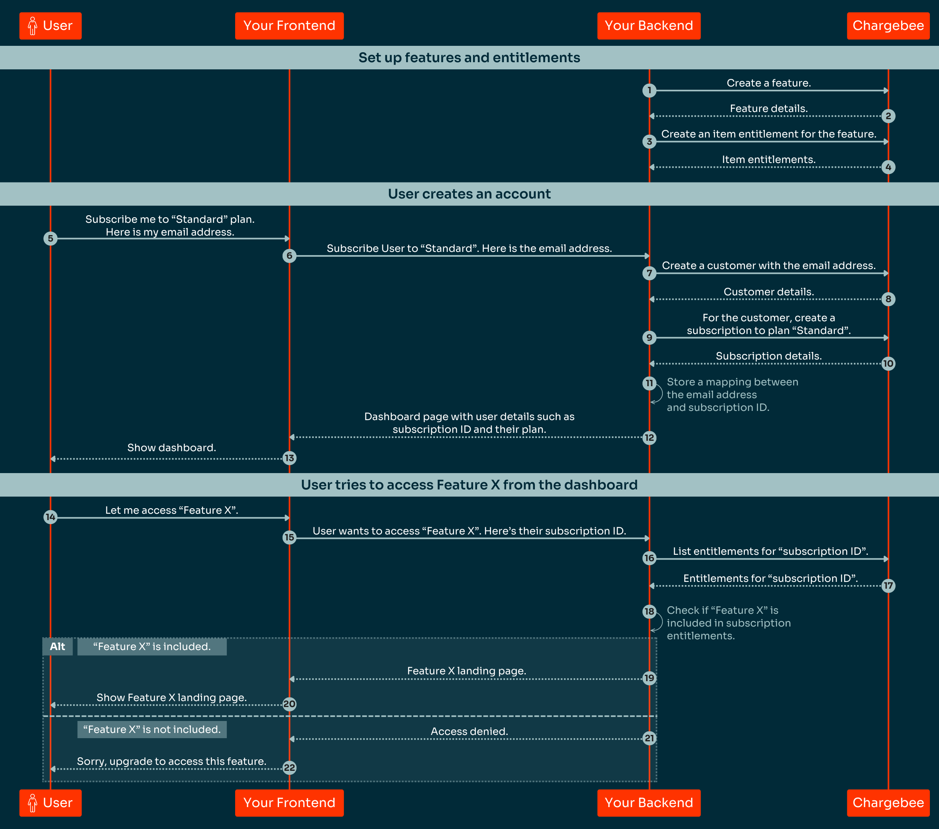Click the "Feature X" is not included label

pos(151,729)
